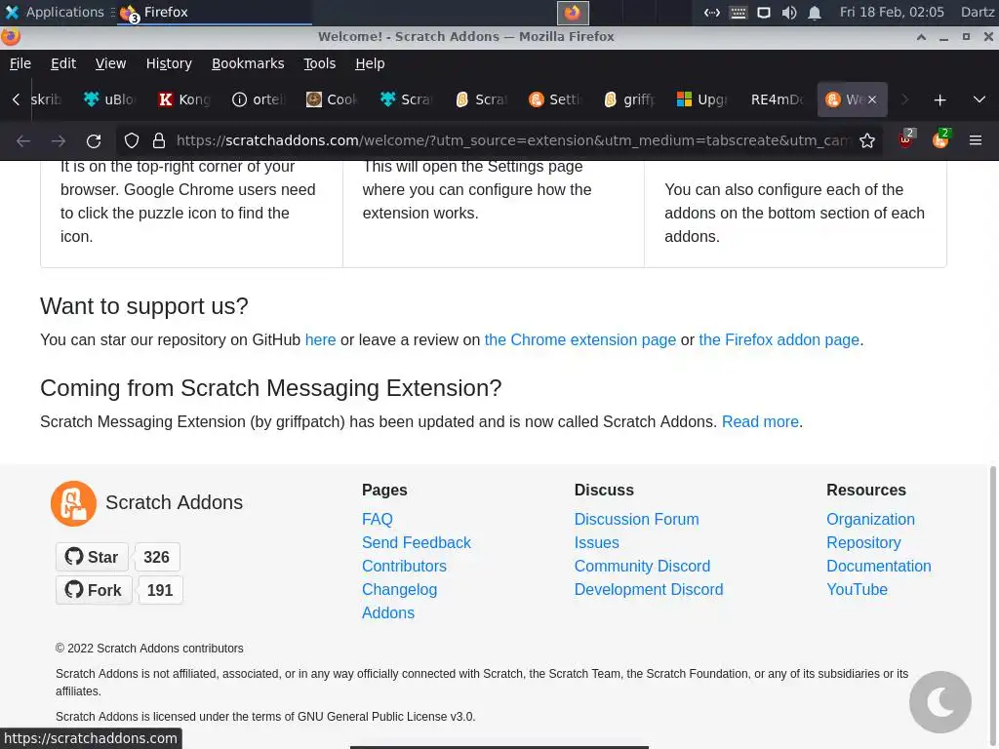
Task: Click the volume speaker icon in panel
Action: coord(788,13)
